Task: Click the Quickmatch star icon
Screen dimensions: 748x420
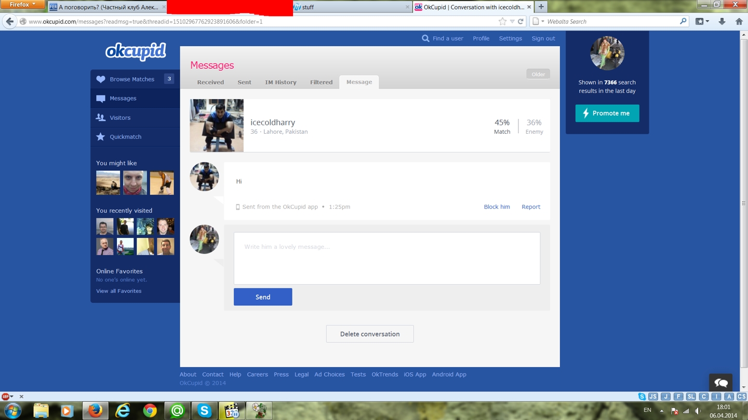Action: [101, 137]
